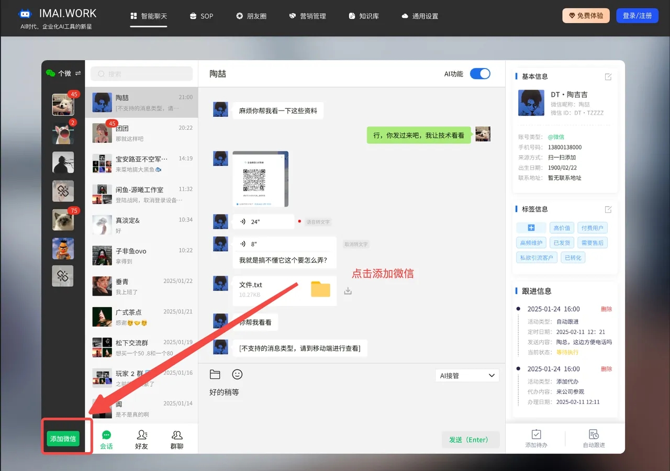670x471 pixels.
Task: Open the folder icon in message input
Action: (215, 375)
